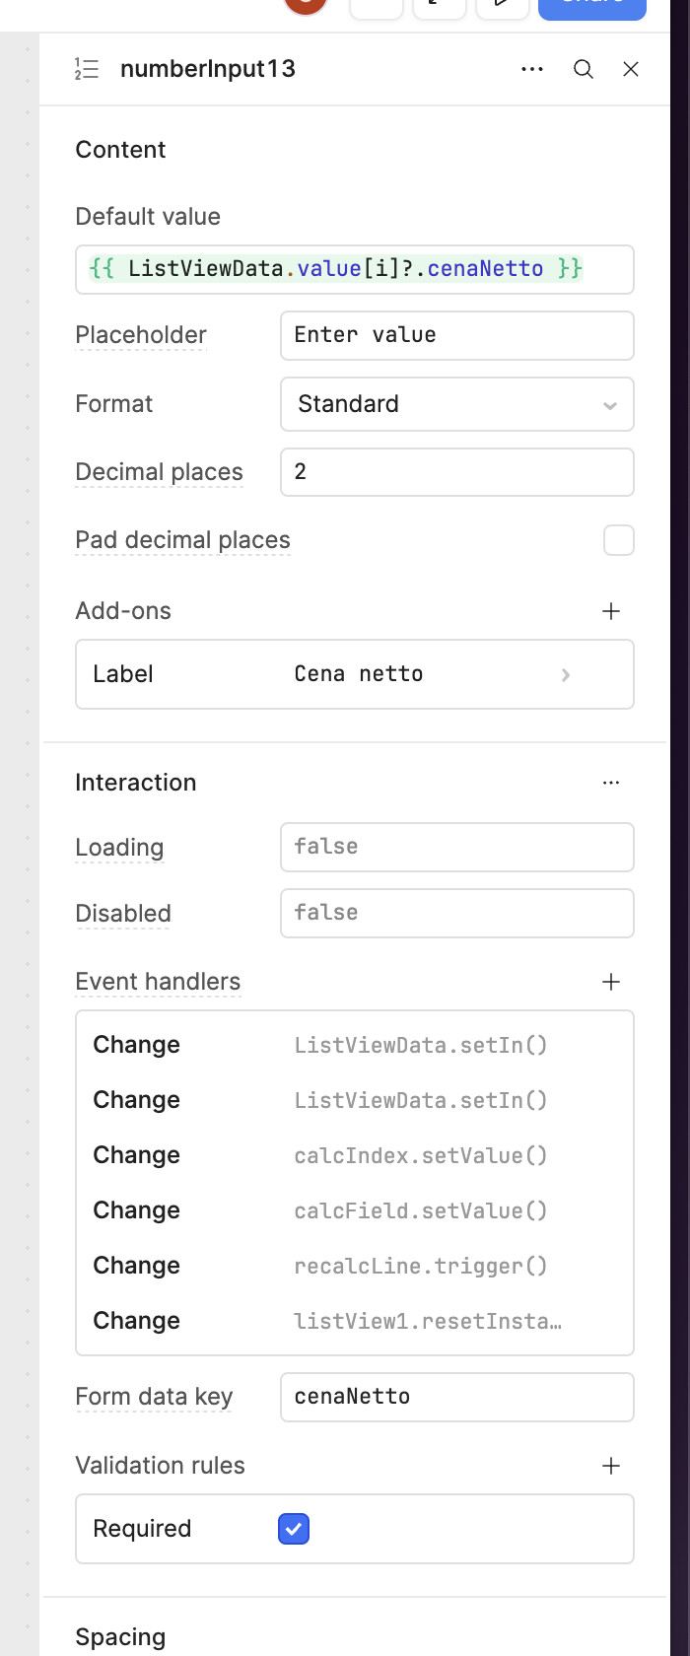Add a new event handler
This screenshot has width=690, height=1656.
point(611,982)
